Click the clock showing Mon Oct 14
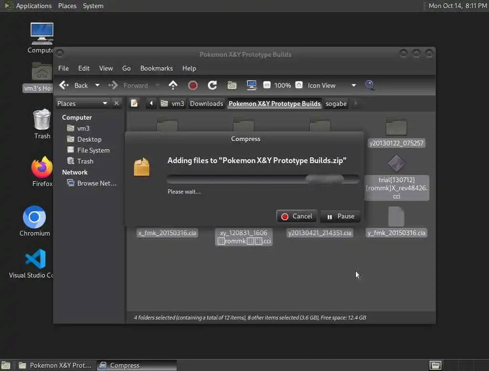This screenshot has width=489, height=371. click(x=457, y=6)
